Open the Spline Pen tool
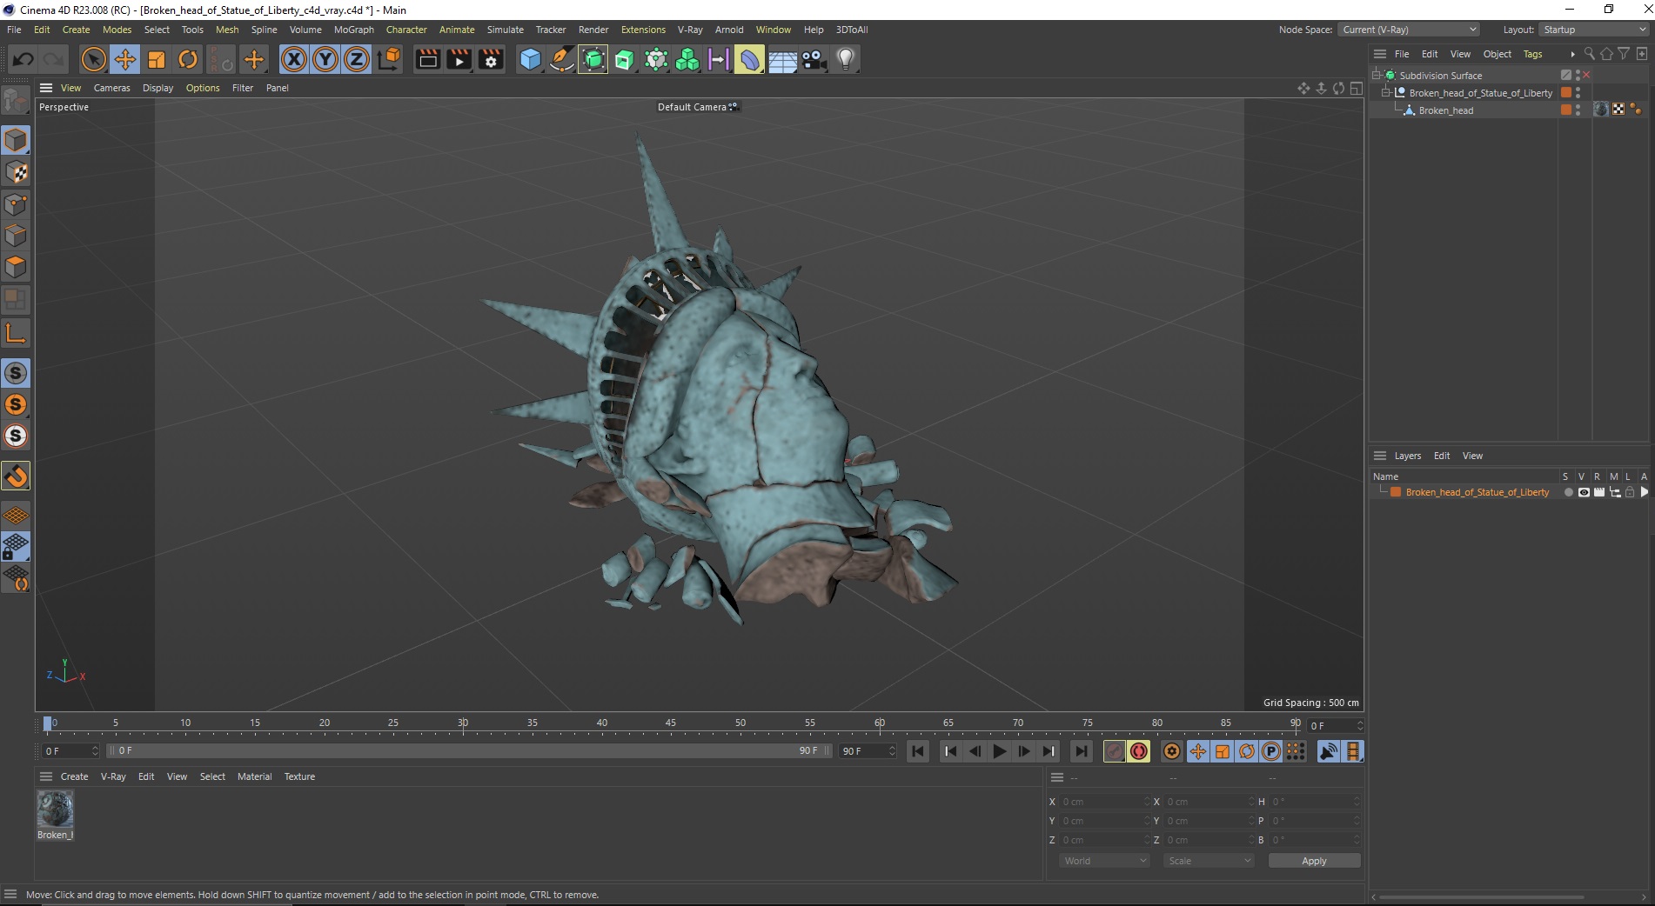The image size is (1655, 906). coord(561,59)
